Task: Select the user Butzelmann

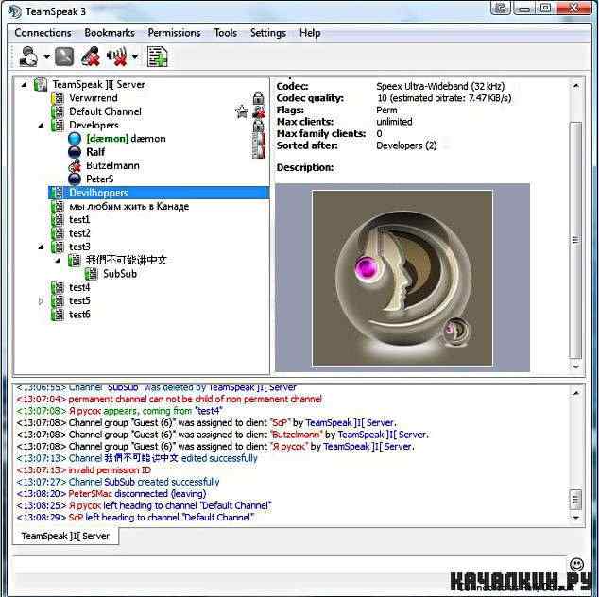Action: click(112, 165)
